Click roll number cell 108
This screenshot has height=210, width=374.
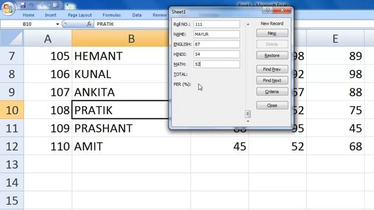pyautogui.click(x=48, y=110)
